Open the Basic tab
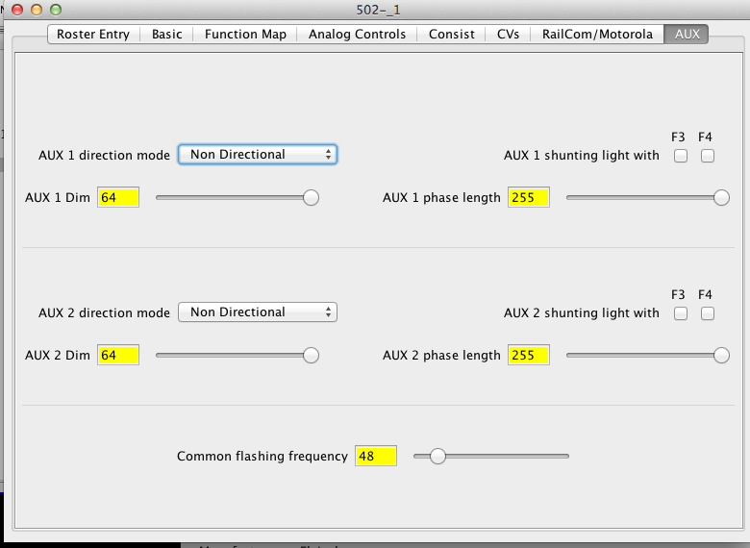 point(167,35)
